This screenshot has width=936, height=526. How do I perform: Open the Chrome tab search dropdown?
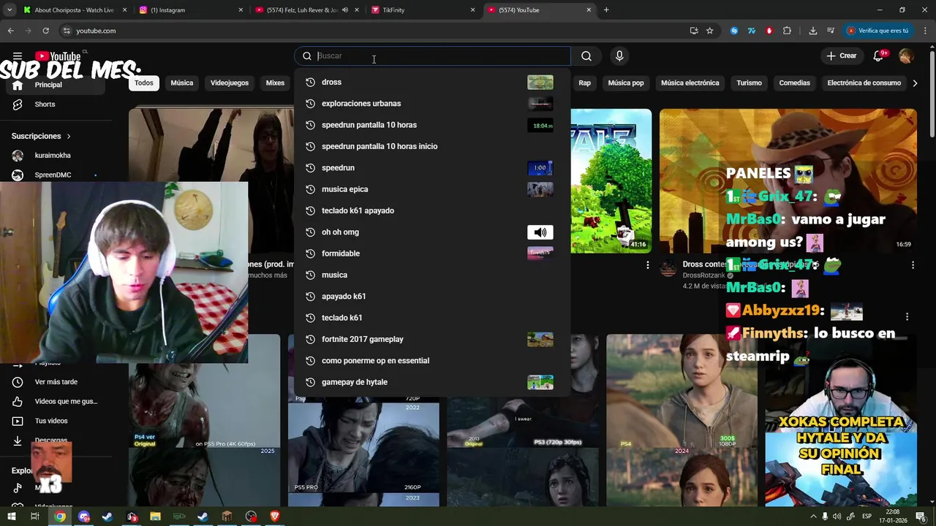tap(8, 10)
